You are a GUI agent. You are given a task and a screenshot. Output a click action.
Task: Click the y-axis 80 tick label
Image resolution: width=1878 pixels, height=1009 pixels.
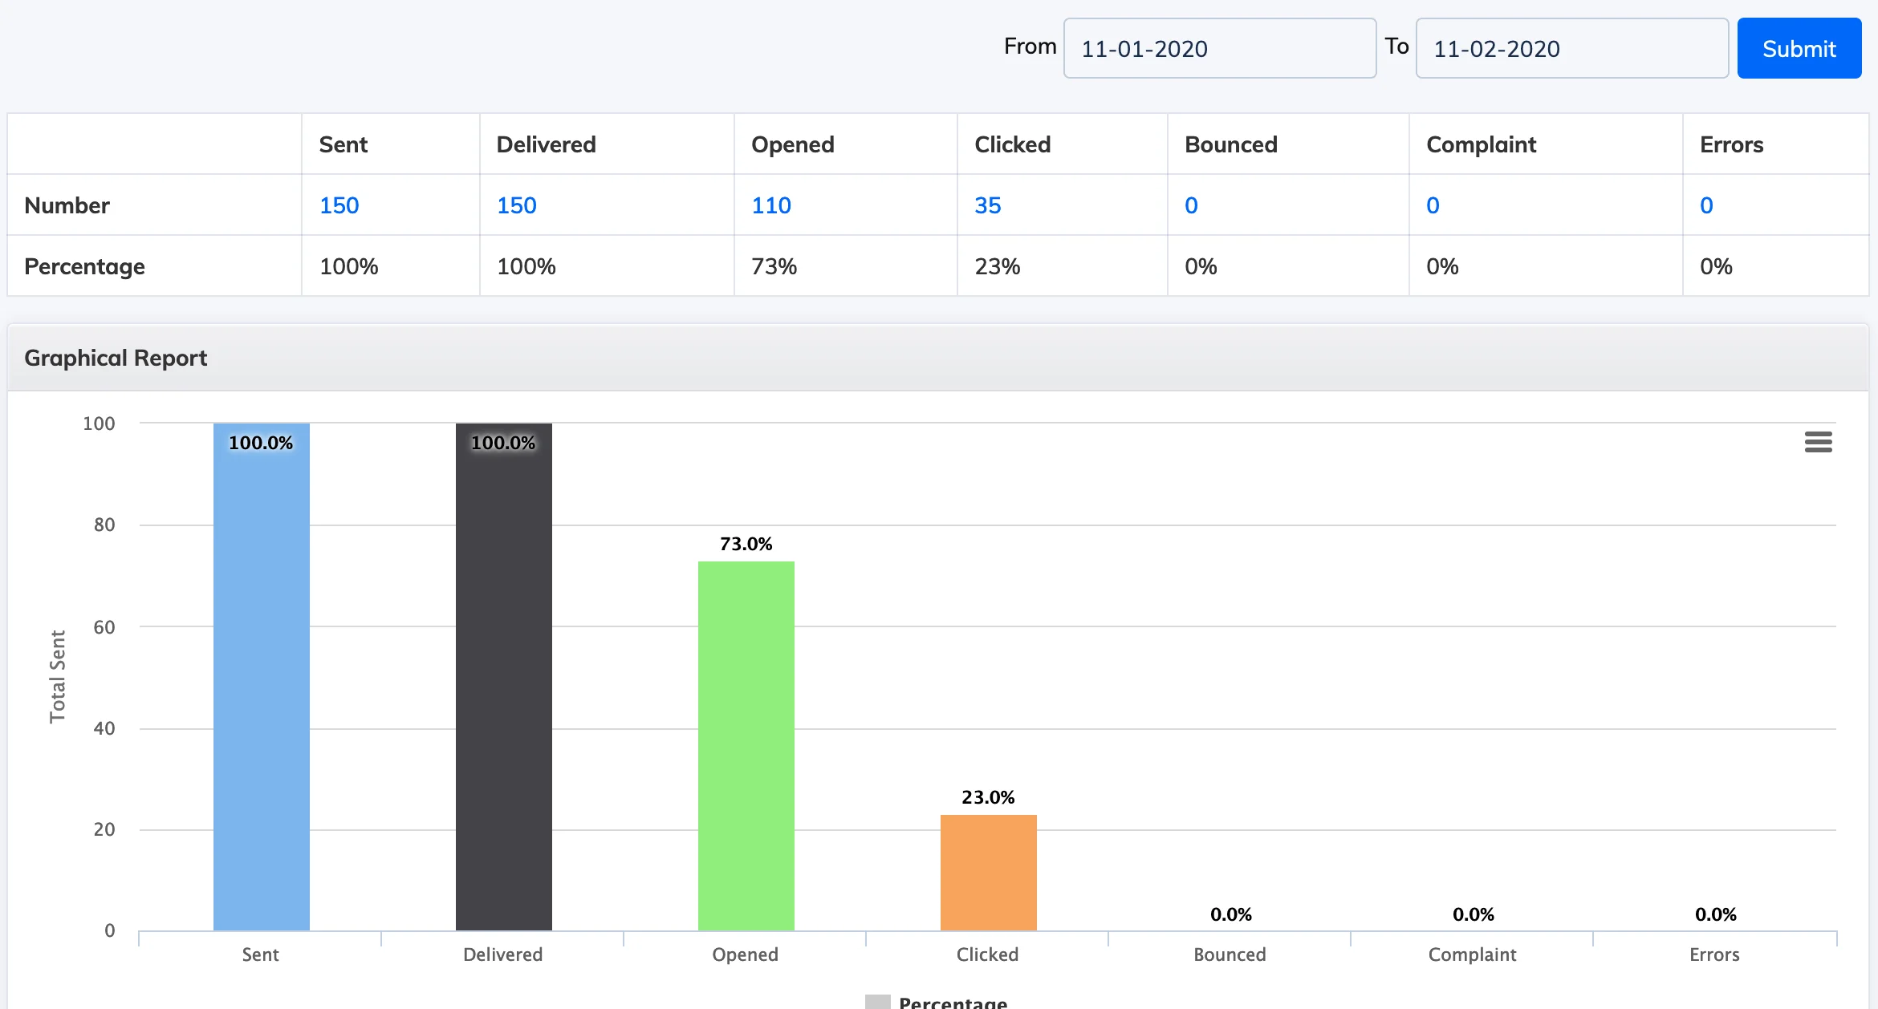(104, 525)
